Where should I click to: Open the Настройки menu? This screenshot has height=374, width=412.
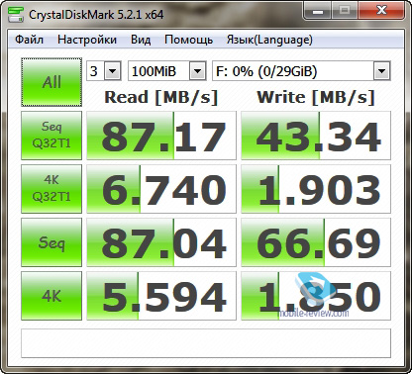tap(87, 40)
